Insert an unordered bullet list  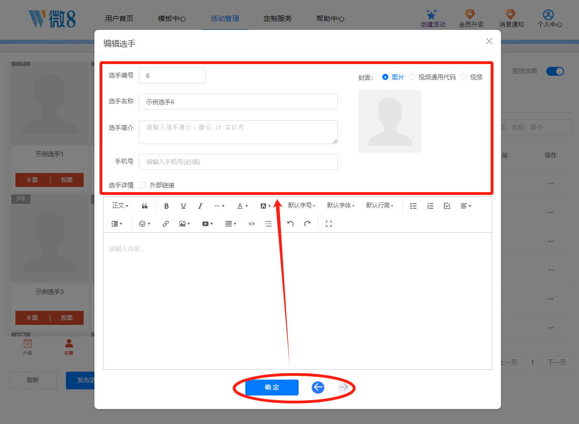click(x=413, y=206)
